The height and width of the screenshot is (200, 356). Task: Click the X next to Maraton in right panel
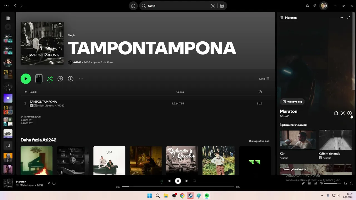343,113
